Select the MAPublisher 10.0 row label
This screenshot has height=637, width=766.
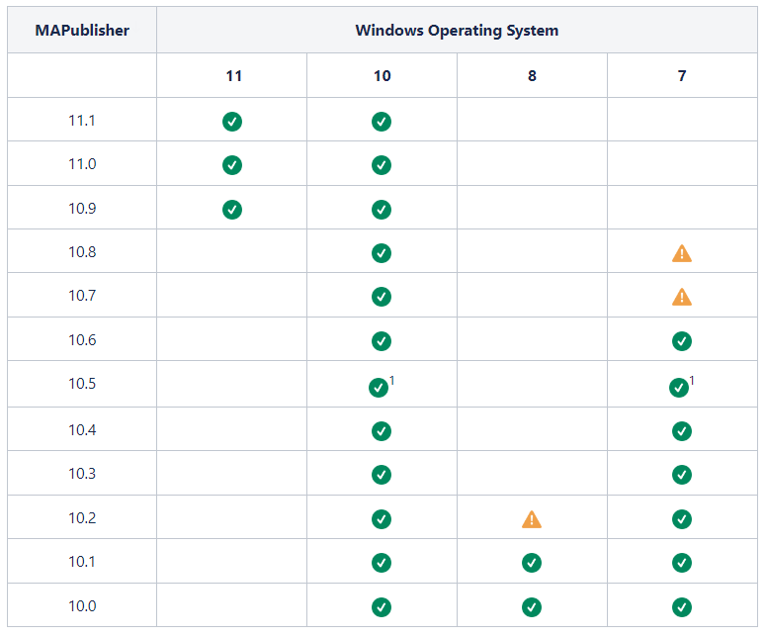pyautogui.click(x=82, y=605)
